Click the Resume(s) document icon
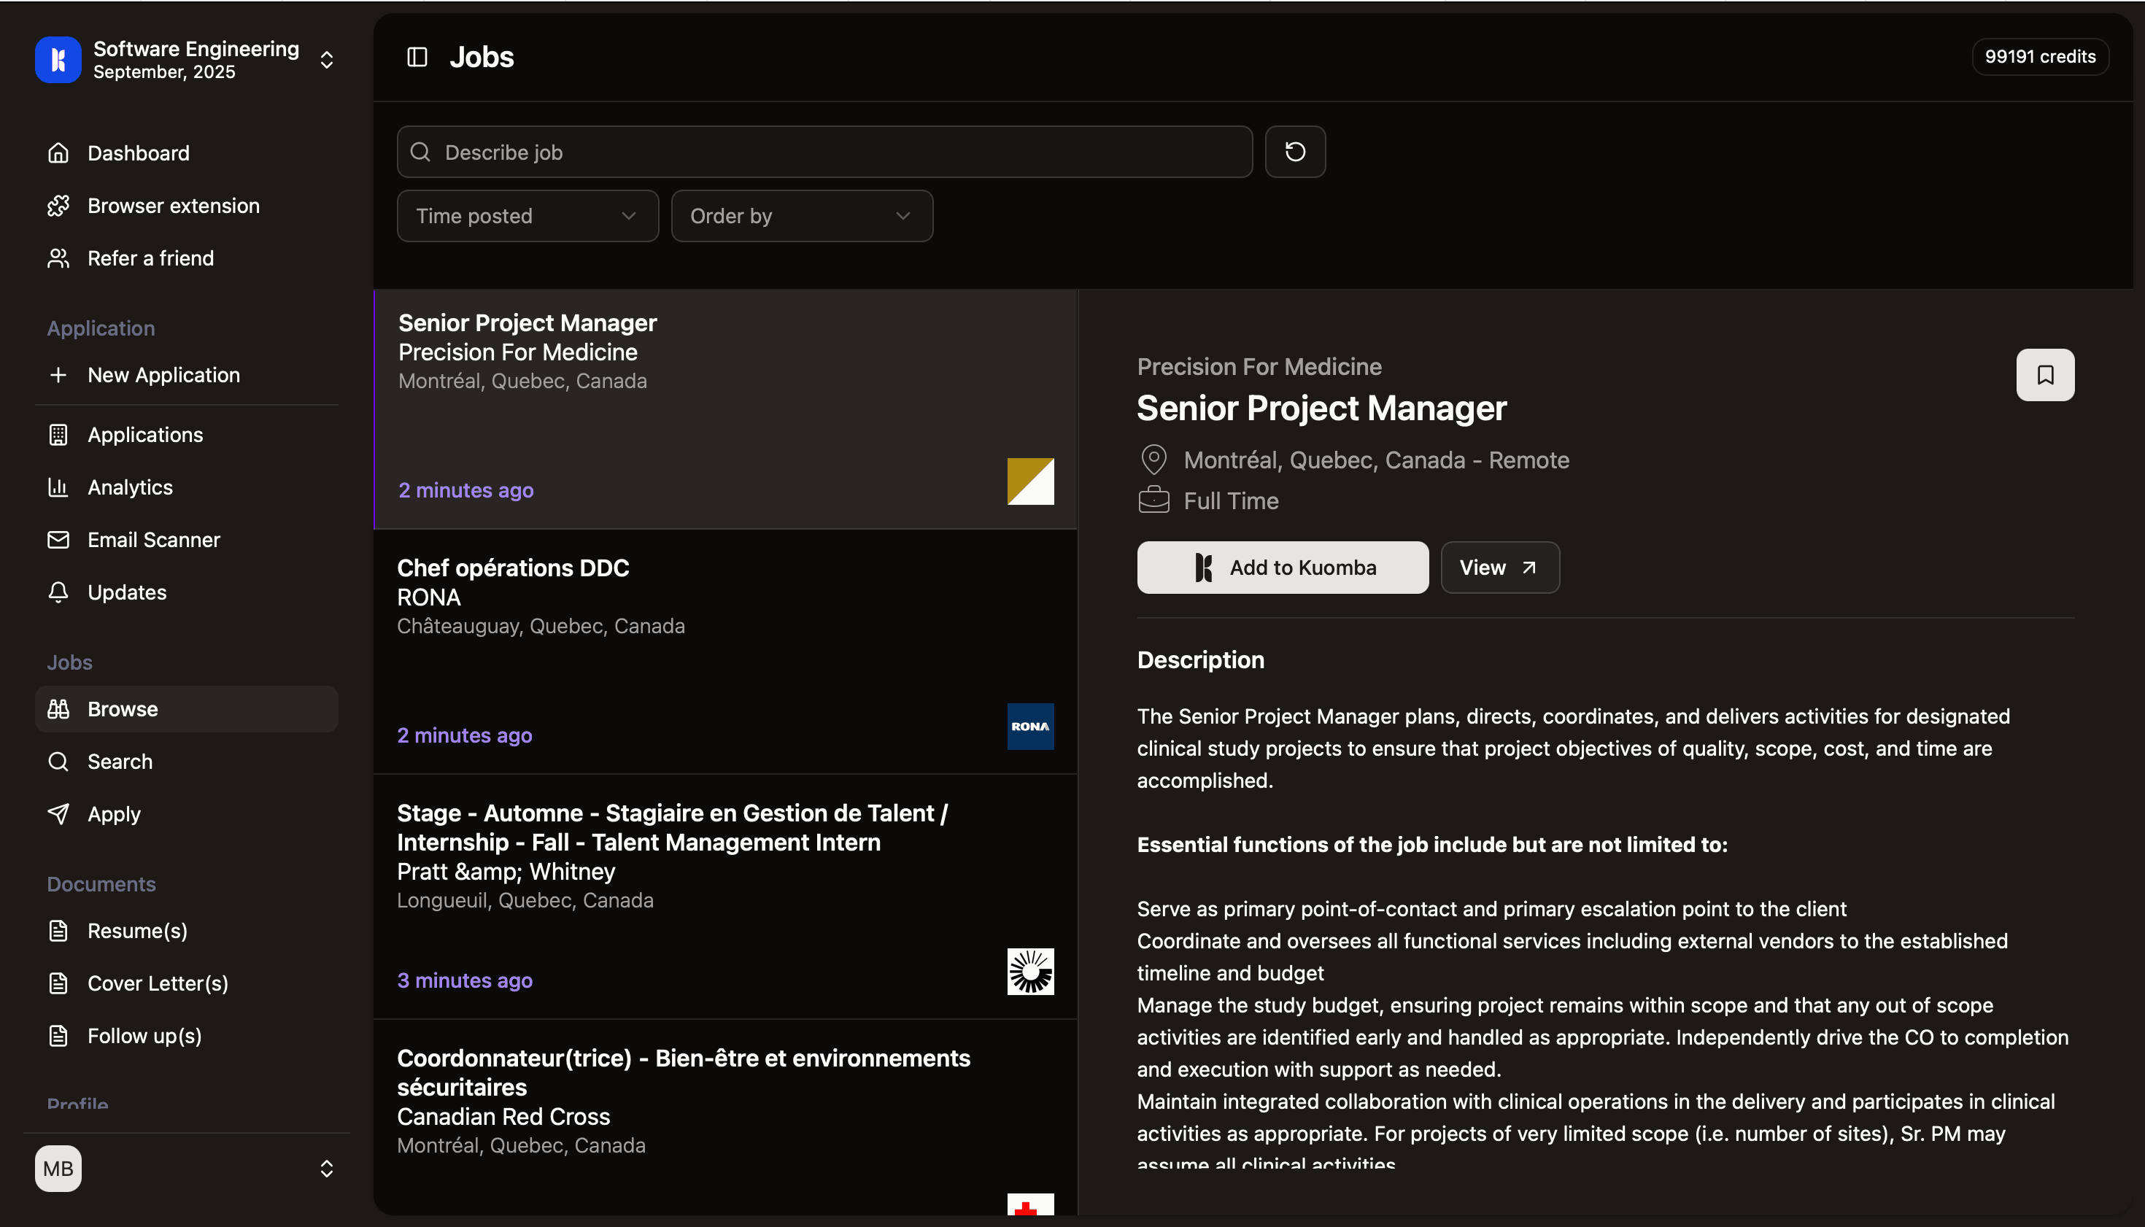The image size is (2145, 1227). point(58,930)
